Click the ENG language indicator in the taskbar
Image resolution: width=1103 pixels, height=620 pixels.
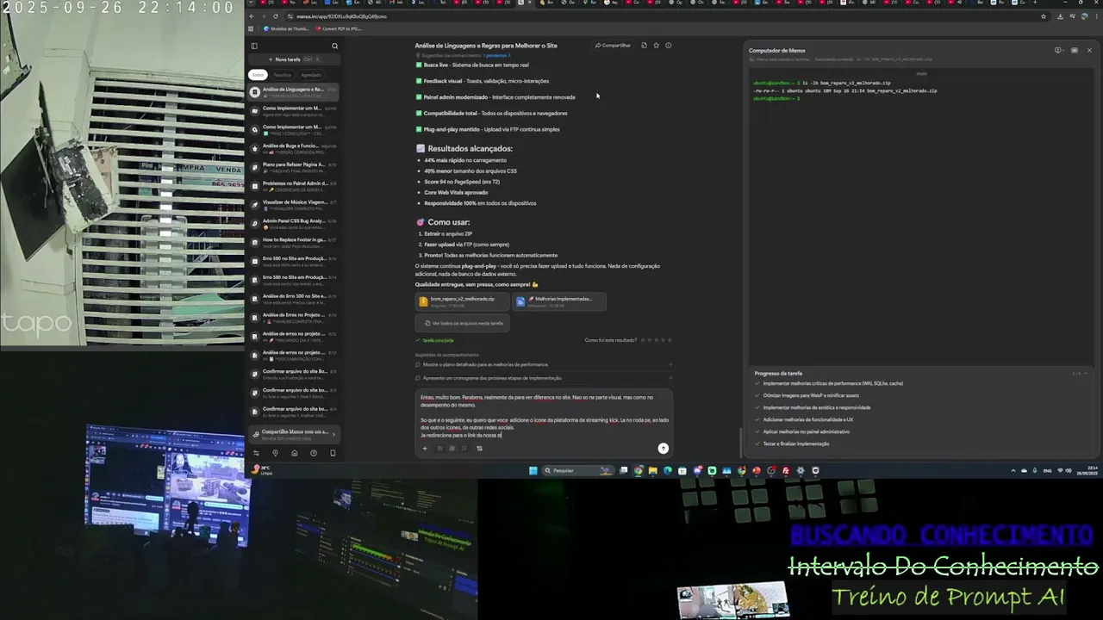tap(1047, 470)
